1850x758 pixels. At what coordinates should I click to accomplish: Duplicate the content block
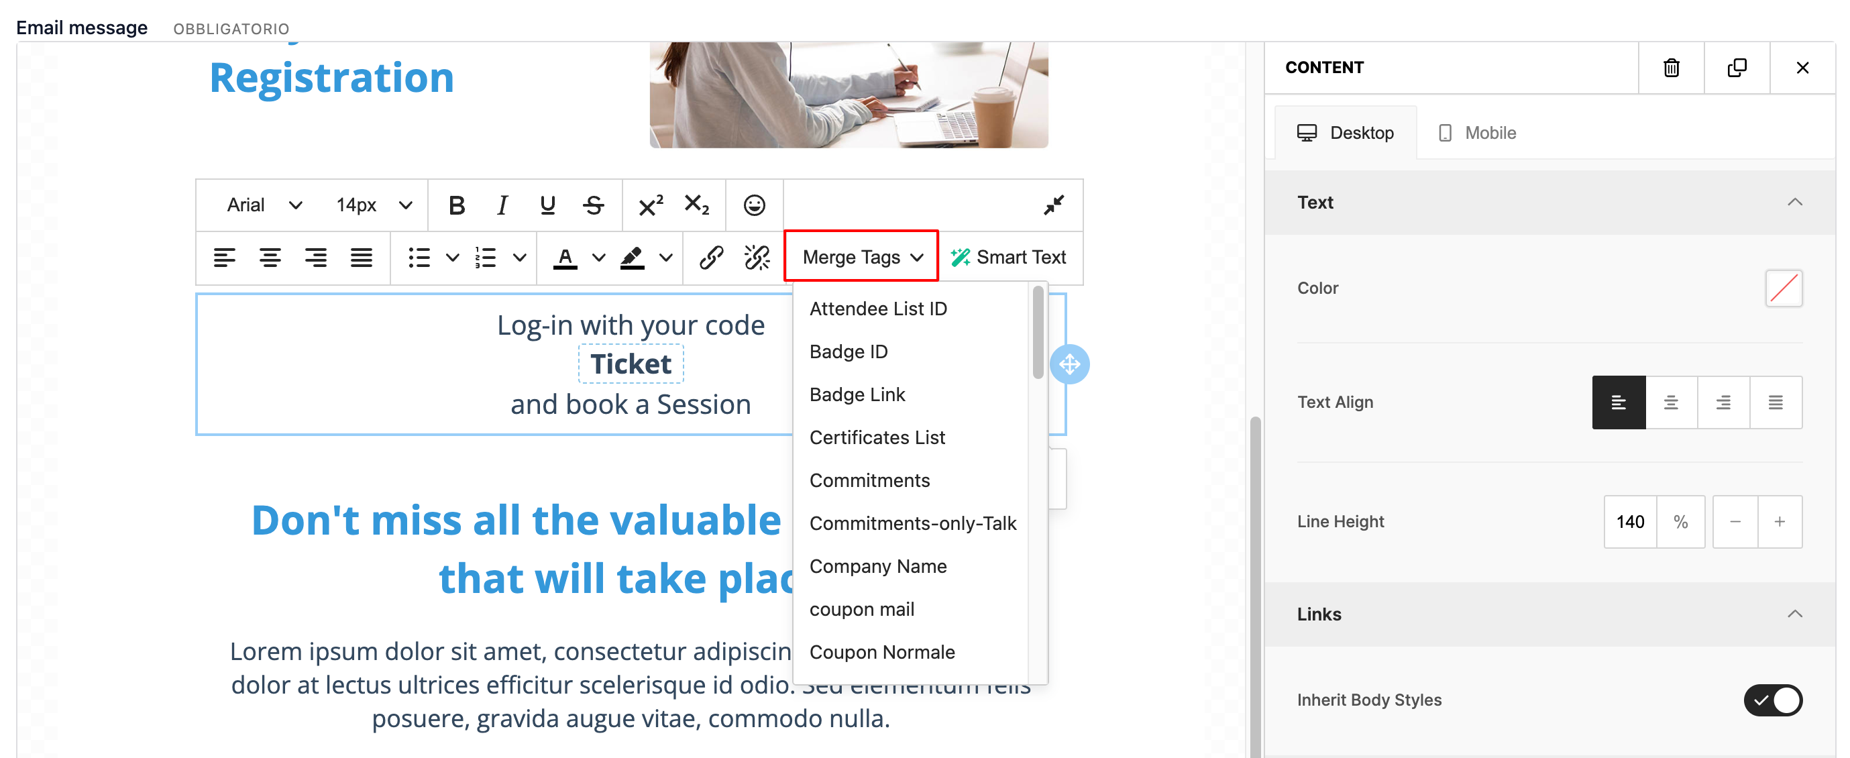coord(1737,68)
